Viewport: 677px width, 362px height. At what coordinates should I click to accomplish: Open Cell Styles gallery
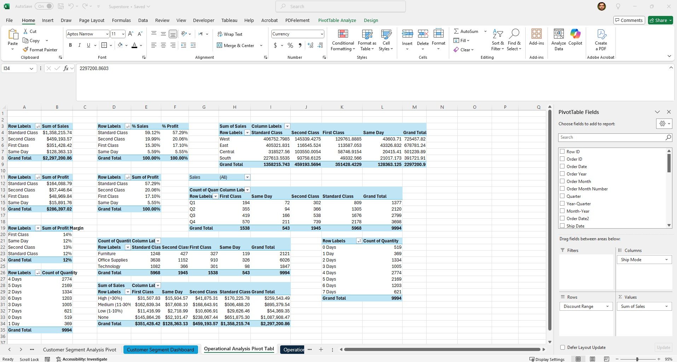[x=386, y=40]
